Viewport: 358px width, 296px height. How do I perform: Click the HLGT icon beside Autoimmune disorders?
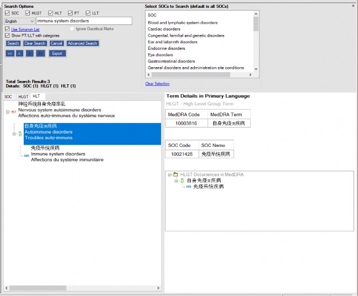(19, 133)
